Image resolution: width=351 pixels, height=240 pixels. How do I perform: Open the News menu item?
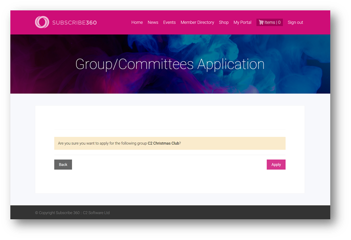click(153, 22)
